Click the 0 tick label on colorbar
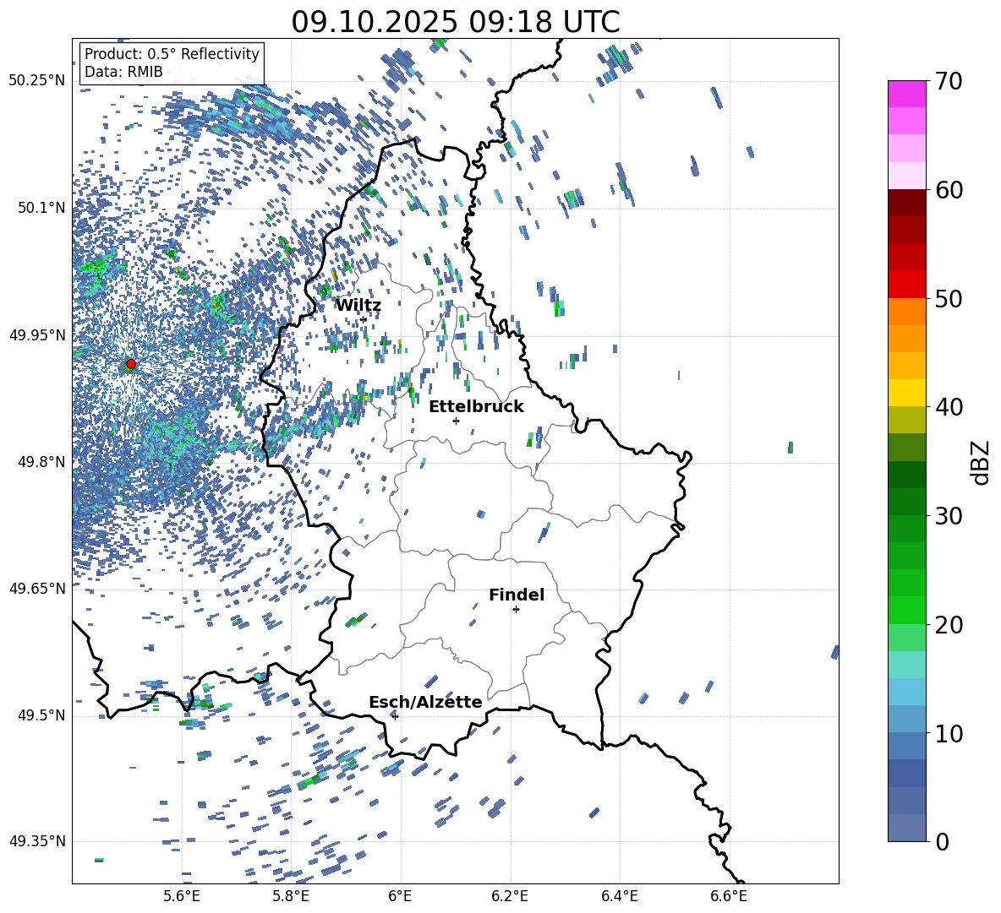Image resolution: width=1001 pixels, height=913 pixels. tap(943, 842)
